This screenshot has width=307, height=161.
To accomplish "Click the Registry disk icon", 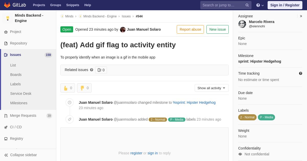I will [x=6, y=139].
